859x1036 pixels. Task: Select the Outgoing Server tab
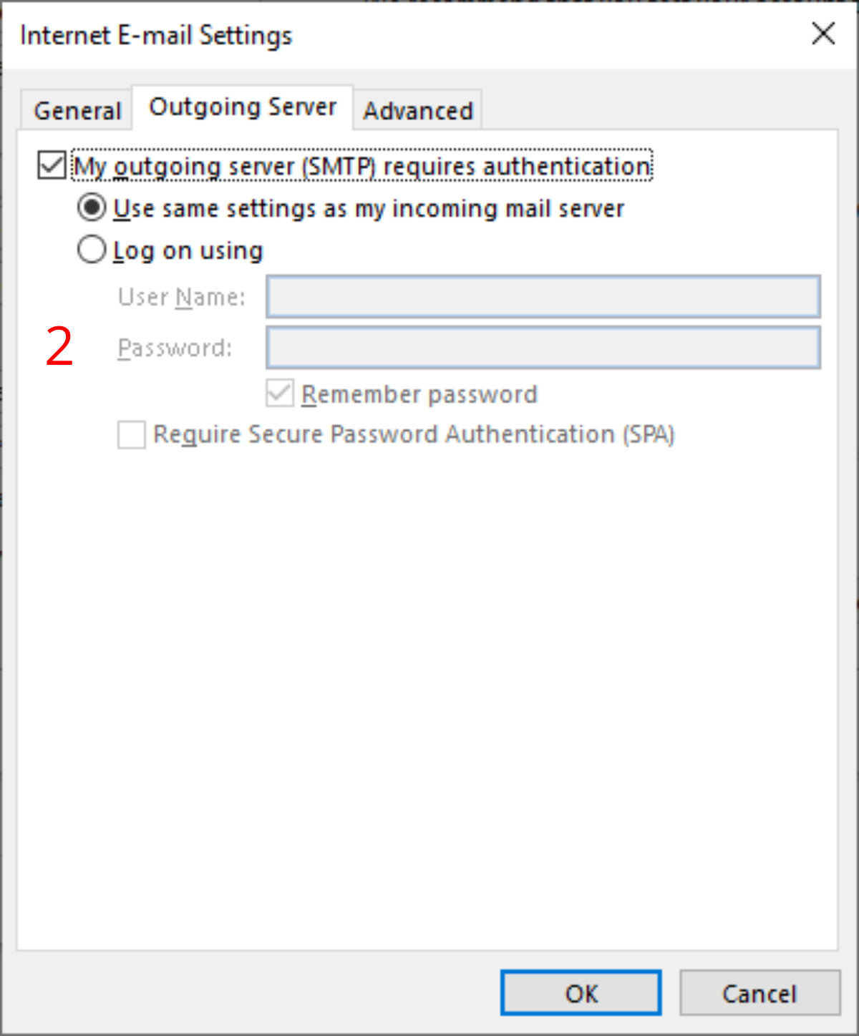(x=242, y=106)
